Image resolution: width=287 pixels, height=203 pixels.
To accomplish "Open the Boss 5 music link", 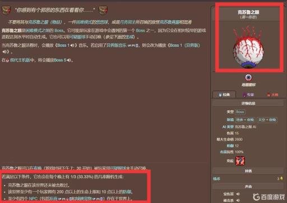I will click(60, 60).
